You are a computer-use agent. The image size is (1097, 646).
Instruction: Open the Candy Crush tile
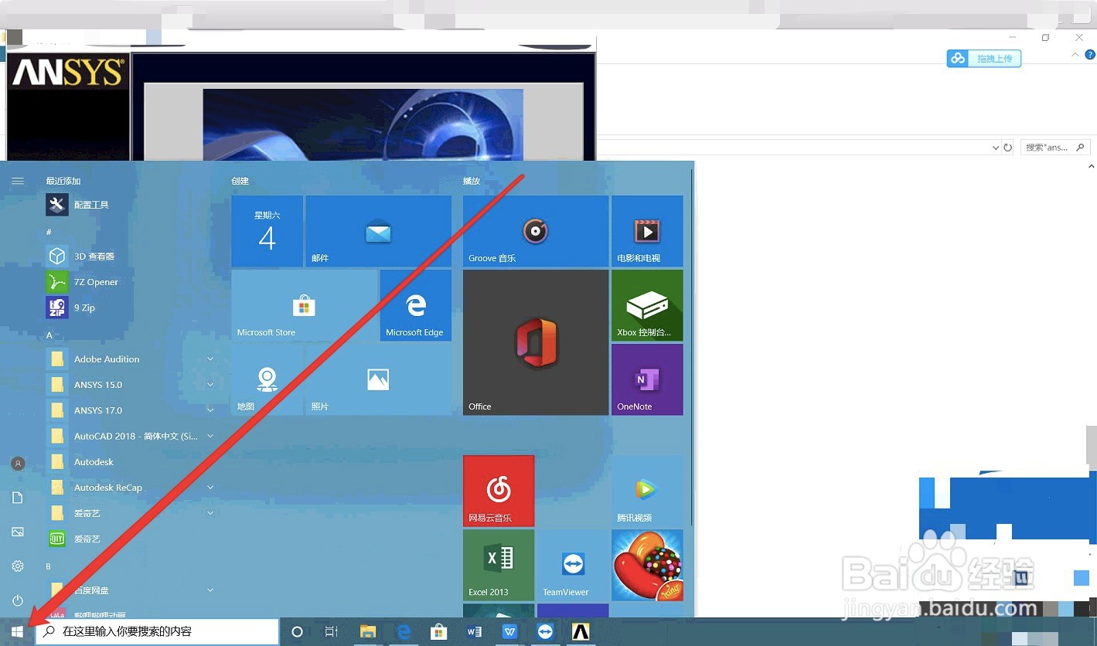point(647,565)
